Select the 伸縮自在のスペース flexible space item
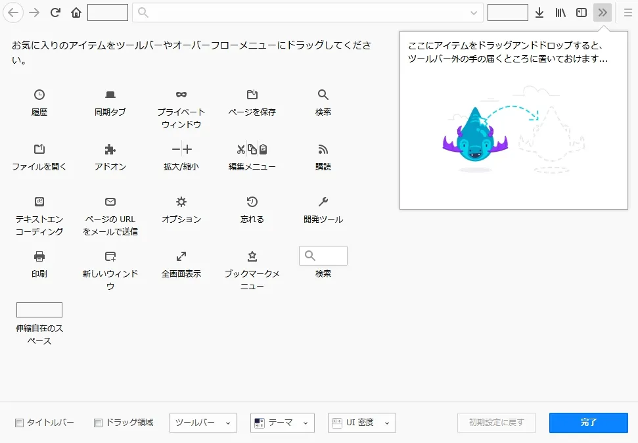This screenshot has width=638, height=443. tap(39, 310)
